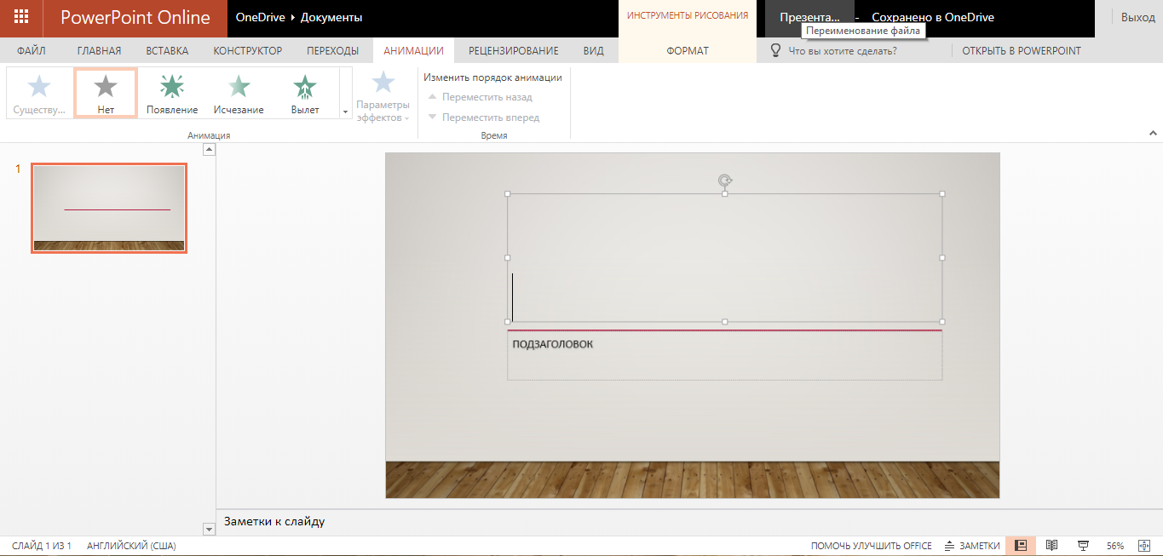Start the slideshow from status bar

pyautogui.click(x=1082, y=545)
